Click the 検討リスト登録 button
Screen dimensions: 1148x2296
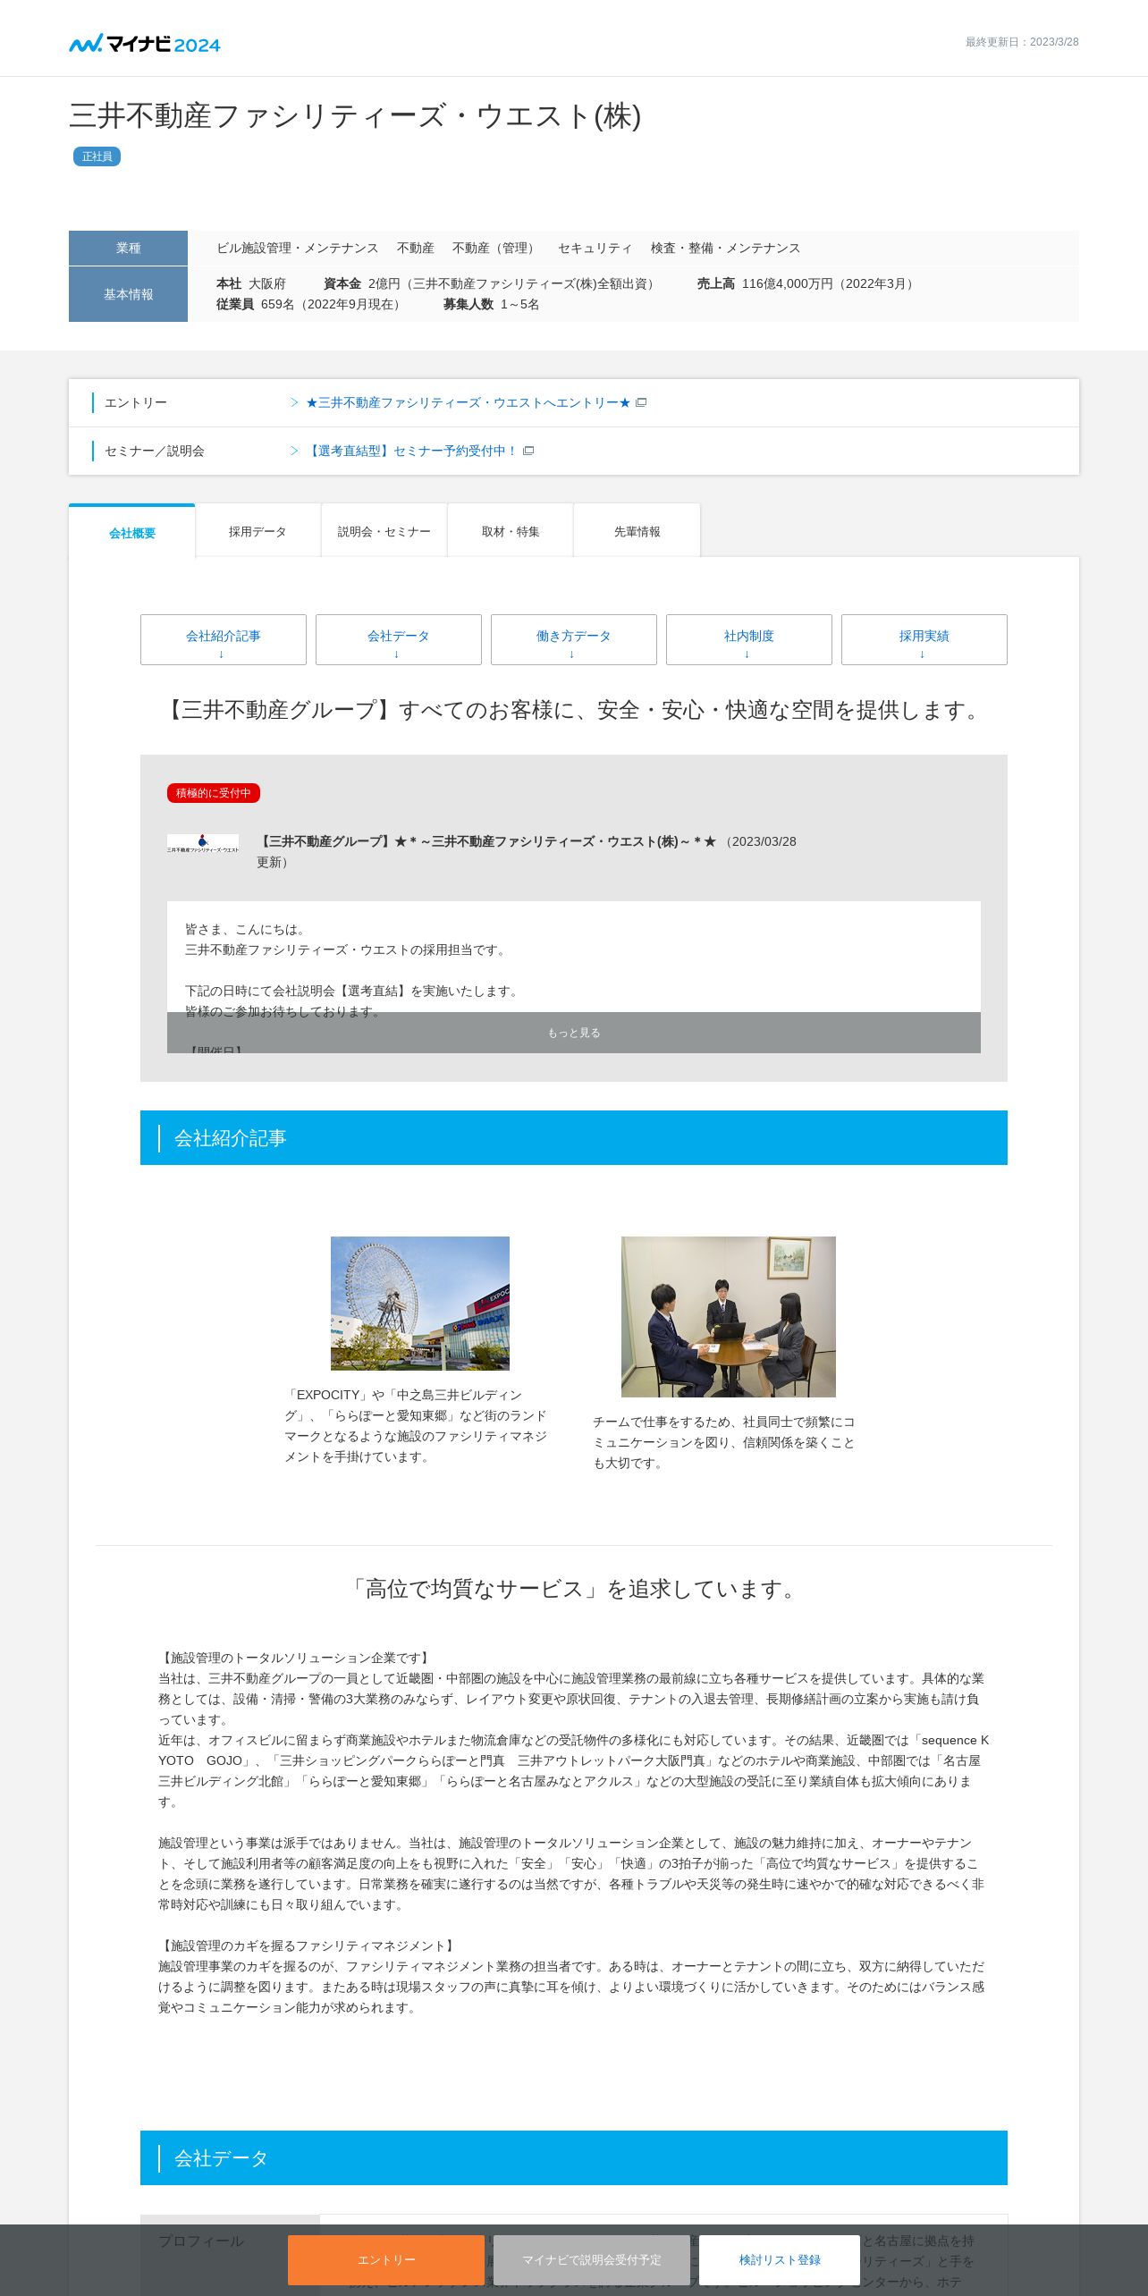780,2260
